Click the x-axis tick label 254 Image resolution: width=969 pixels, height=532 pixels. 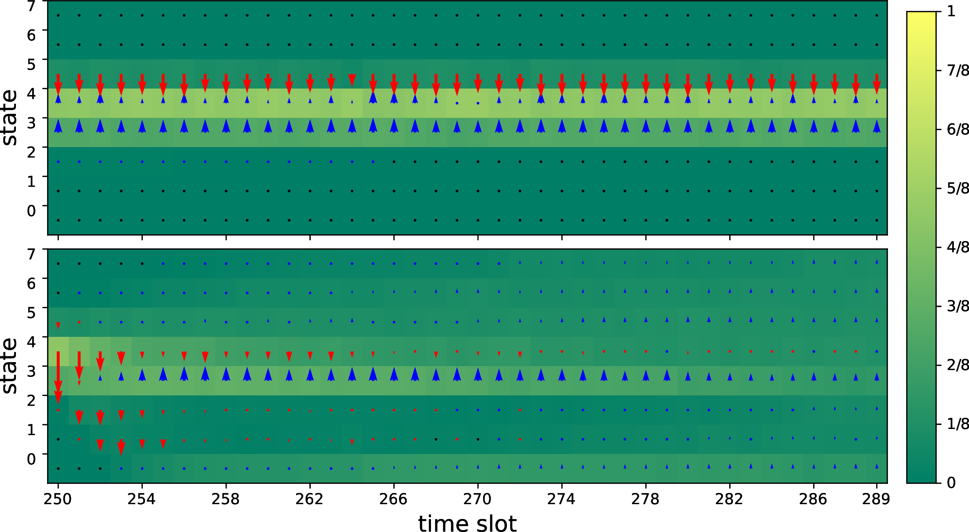[141, 499]
